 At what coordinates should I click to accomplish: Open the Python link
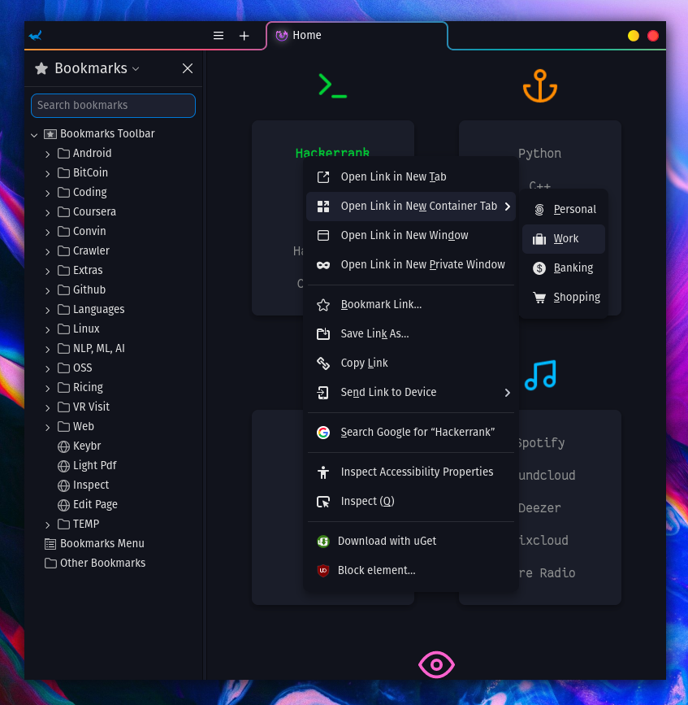[540, 154]
